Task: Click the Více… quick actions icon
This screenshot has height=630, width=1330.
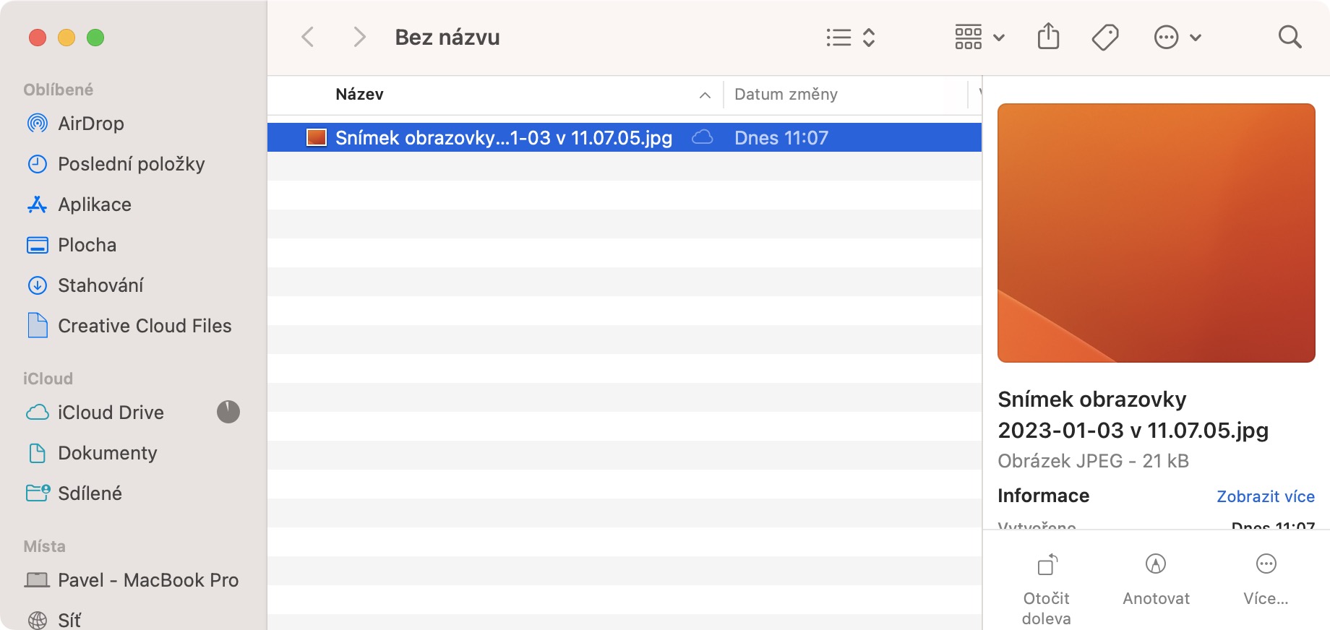Action: tap(1266, 578)
